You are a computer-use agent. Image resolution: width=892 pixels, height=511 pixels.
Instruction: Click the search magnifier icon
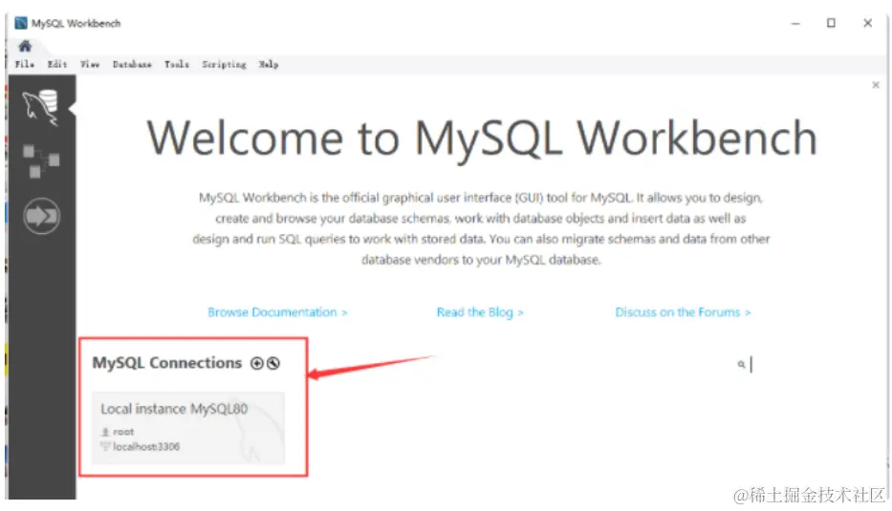(x=741, y=364)
